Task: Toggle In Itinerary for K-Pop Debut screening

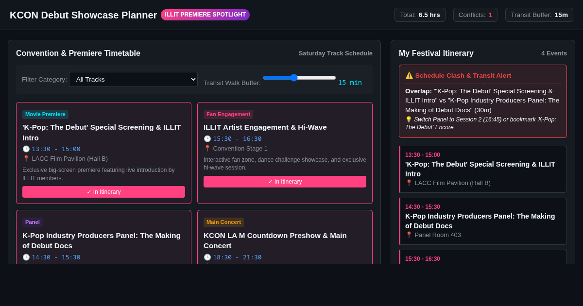Action: click(103, 192)
